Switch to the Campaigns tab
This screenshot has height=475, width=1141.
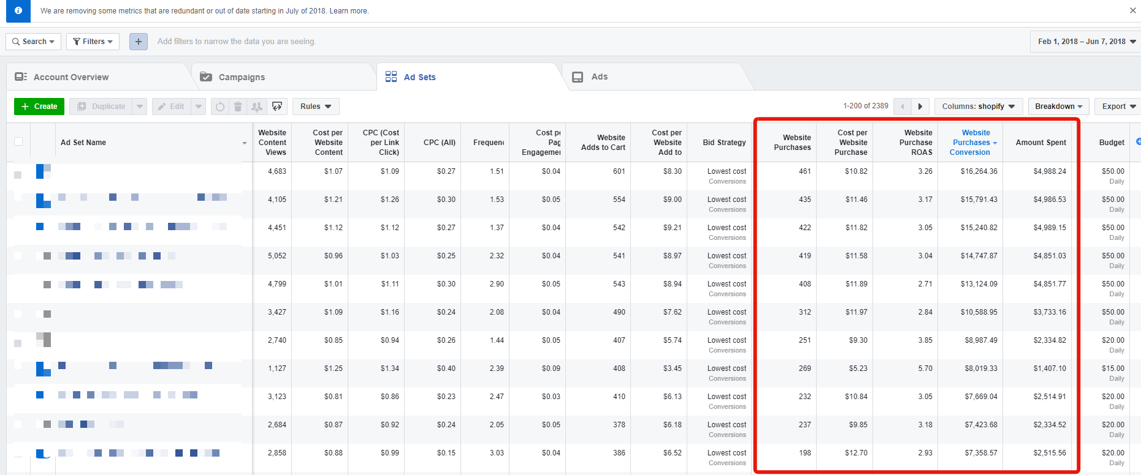point(242,77)
